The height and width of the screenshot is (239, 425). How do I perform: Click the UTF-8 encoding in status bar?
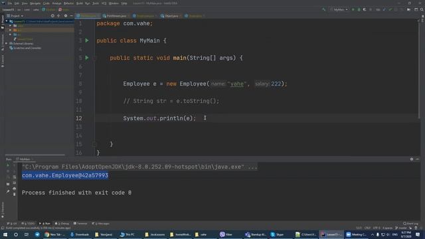pyautogui.click(x=377, y=228)
